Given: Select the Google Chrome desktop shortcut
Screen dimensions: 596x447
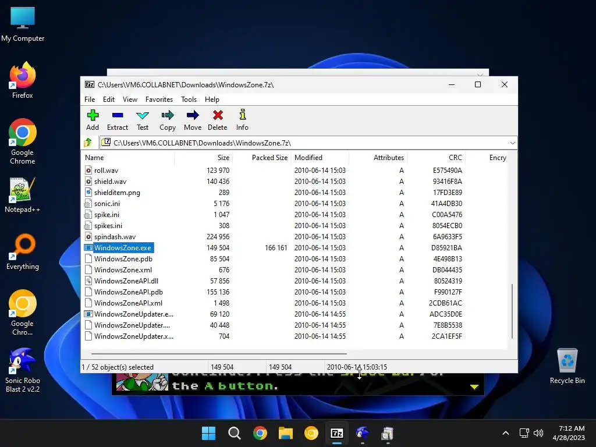Looking at the screenshot, I should pos(23,141).
